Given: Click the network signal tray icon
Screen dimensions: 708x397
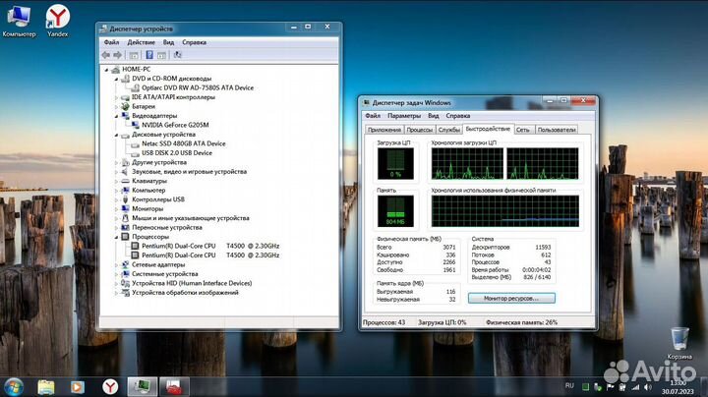Looking at the screenshot, I should [635, 387].
